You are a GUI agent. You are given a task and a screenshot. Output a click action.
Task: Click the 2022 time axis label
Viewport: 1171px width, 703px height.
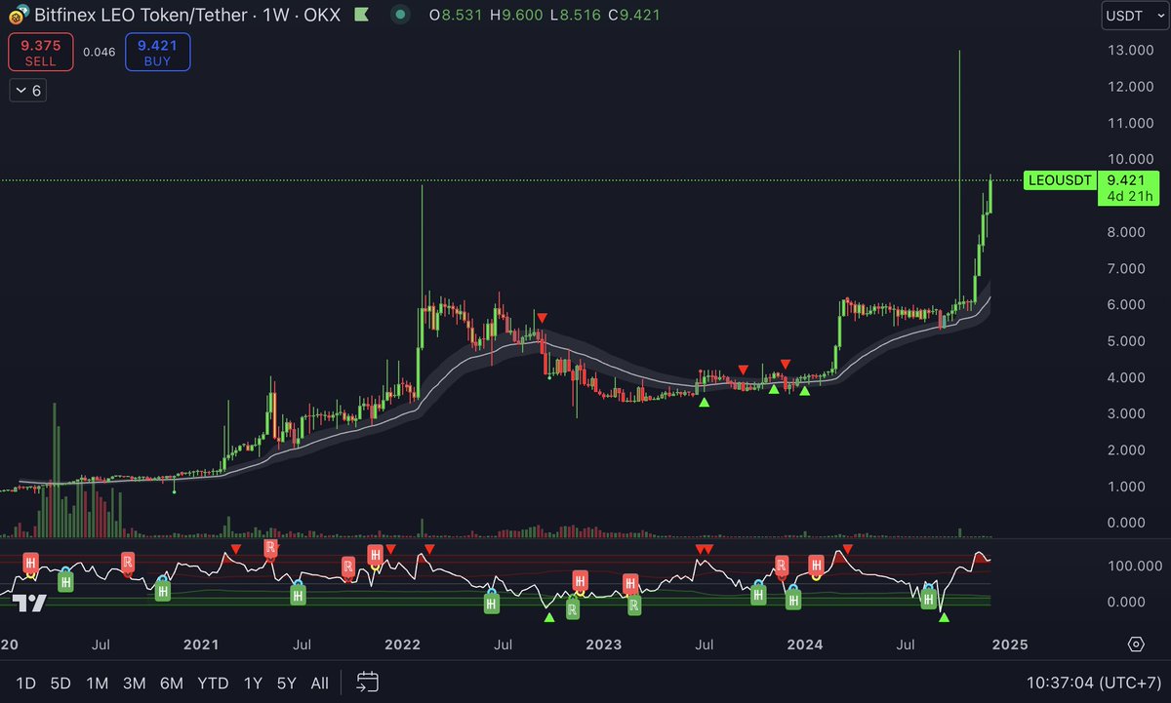pos(402,644)
